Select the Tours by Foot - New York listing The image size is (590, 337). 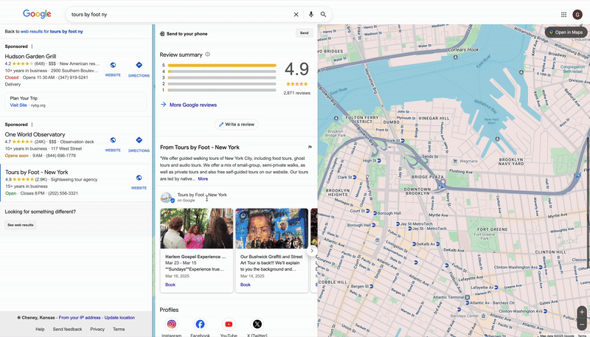[x=37, y=173]
